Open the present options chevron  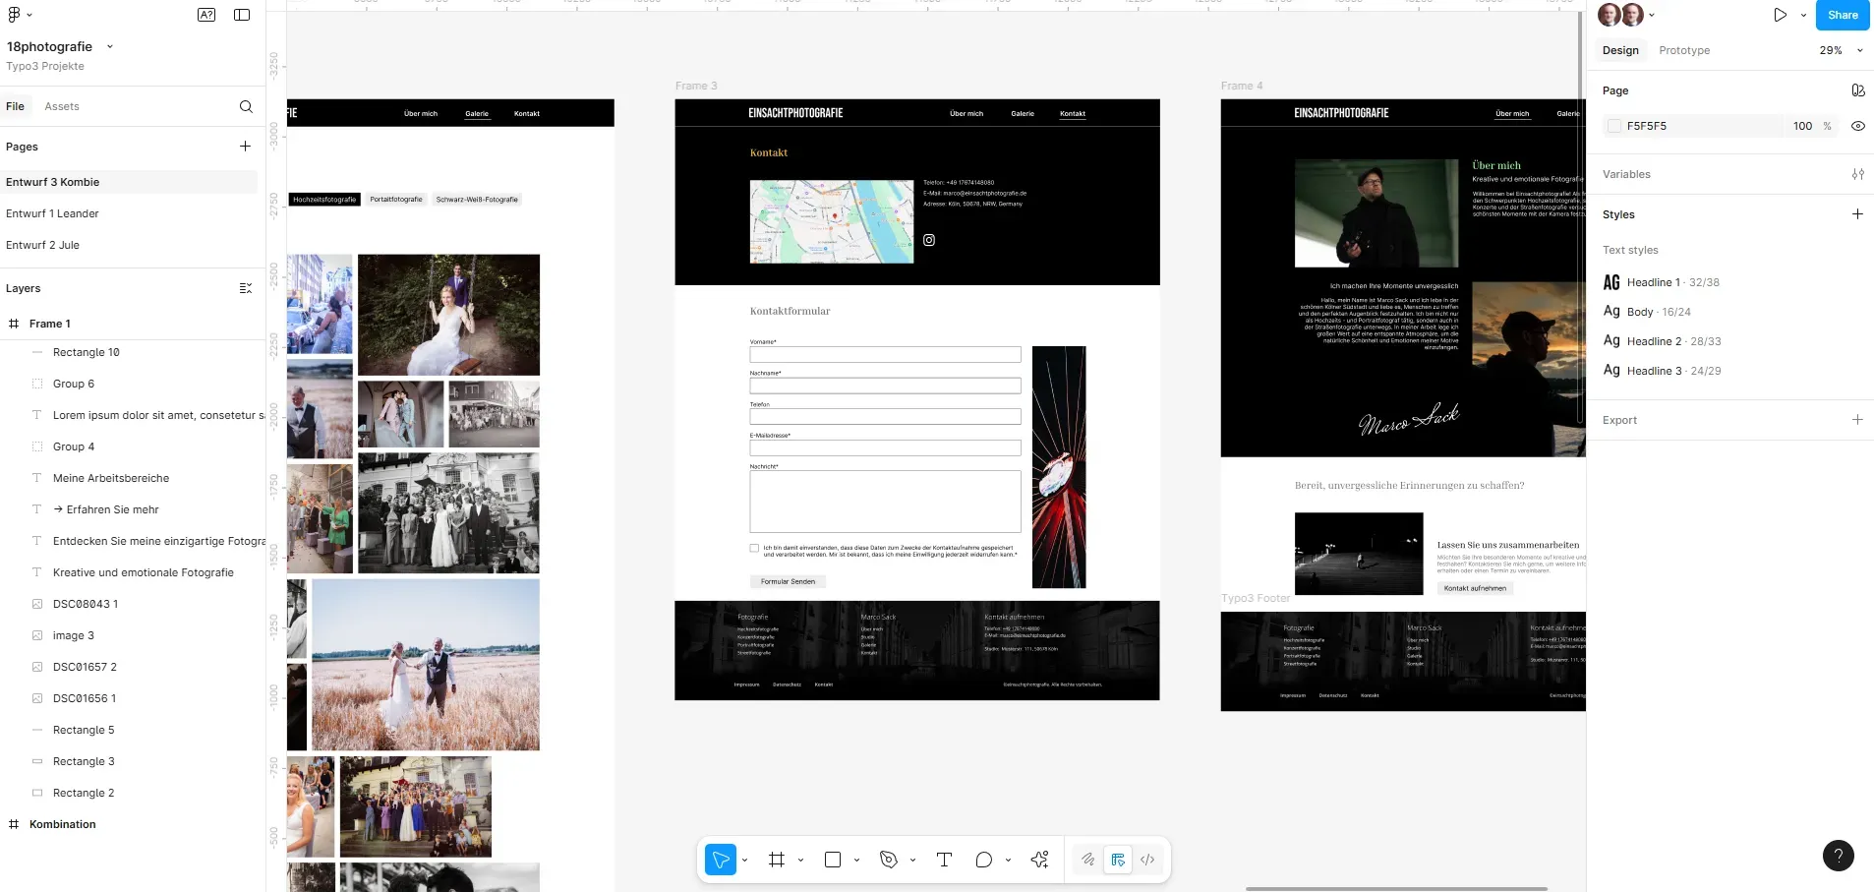tap(1803, 15)
